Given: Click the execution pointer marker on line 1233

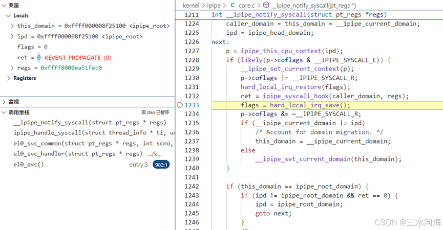Looking at the screenshot, I should [180, 105].
